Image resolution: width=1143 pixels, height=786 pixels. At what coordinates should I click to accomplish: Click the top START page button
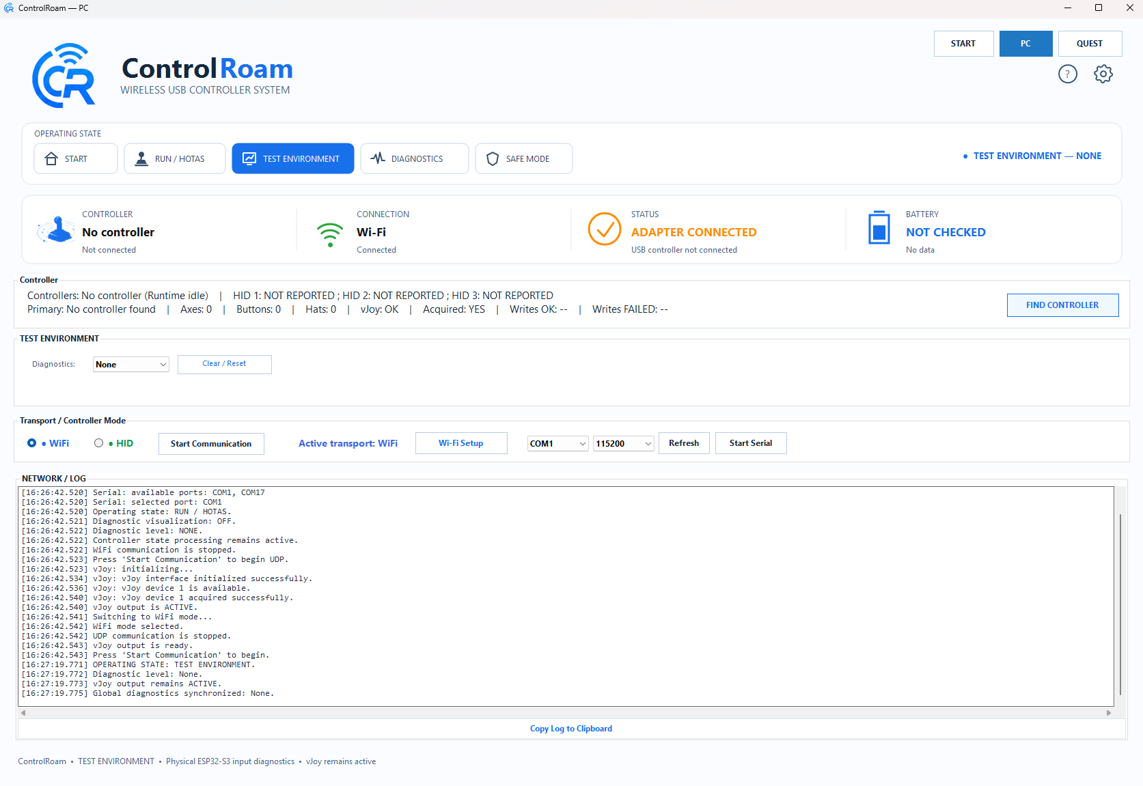tap(963, 44)
